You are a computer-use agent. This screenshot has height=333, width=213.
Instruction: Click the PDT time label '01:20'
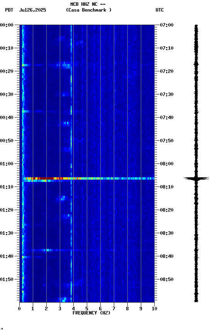pos(7,210)
